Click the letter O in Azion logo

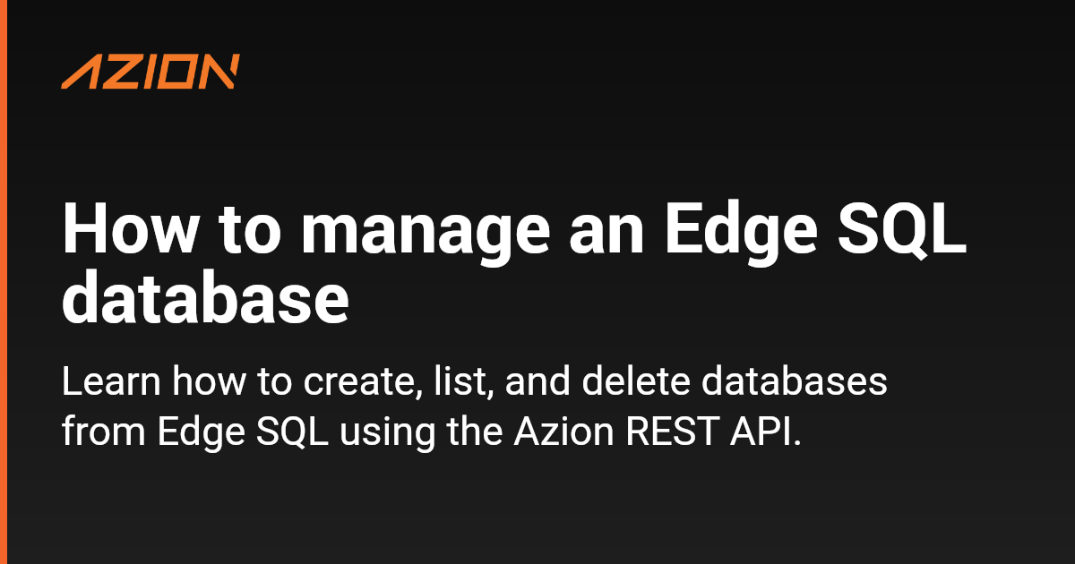pyautogui.click(x=179, y=73)
